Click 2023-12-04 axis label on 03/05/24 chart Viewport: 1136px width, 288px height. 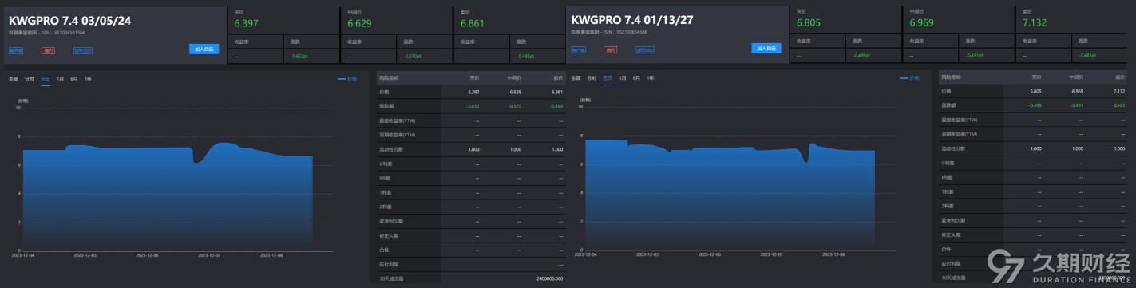click(22, 256)
